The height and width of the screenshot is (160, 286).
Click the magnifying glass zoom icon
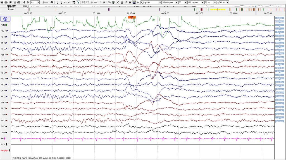104,2
